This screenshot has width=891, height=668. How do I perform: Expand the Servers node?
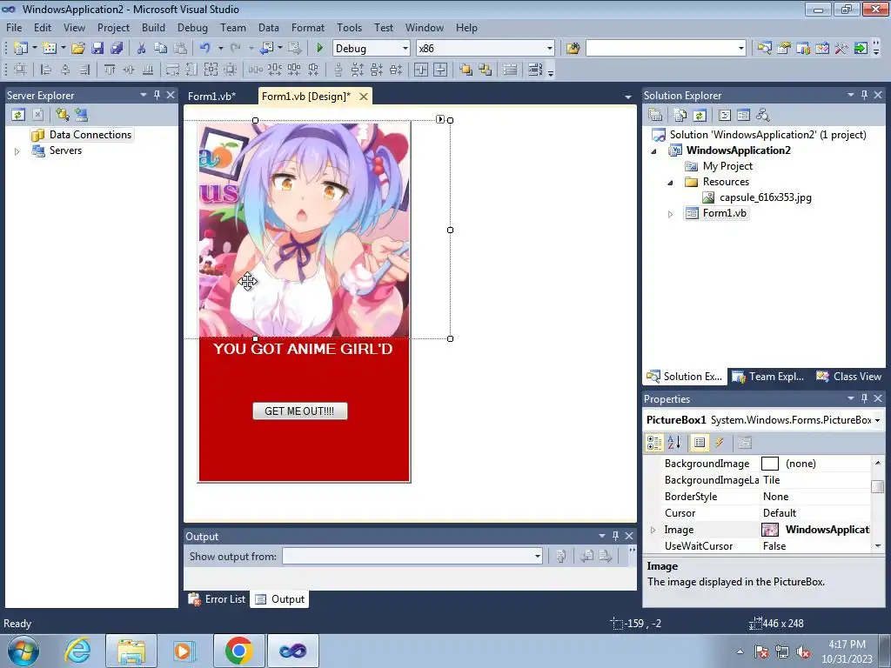17,151
